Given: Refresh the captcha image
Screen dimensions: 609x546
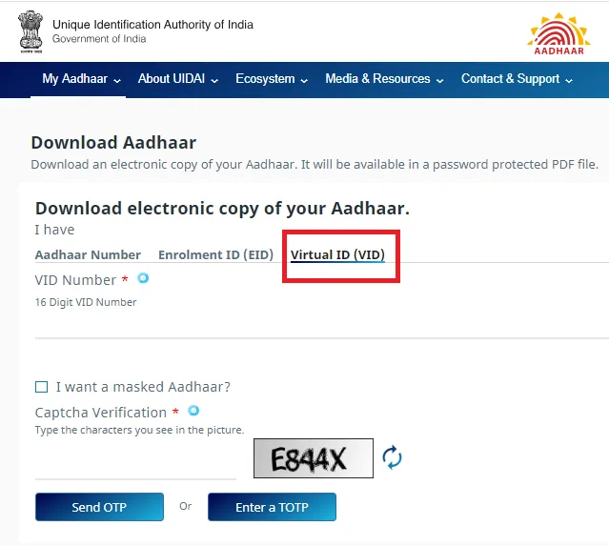Looking at the screenshot, I should click(392, 457).
